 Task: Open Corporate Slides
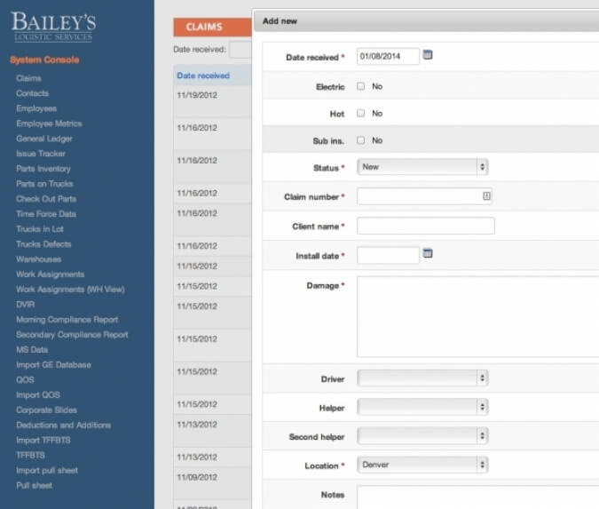point(47,410)
